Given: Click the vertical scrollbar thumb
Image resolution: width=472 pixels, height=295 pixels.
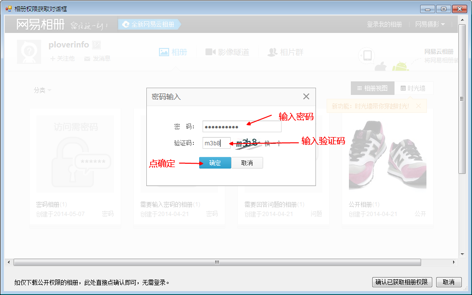Looking at the screenshot, I should coord(462,99).
